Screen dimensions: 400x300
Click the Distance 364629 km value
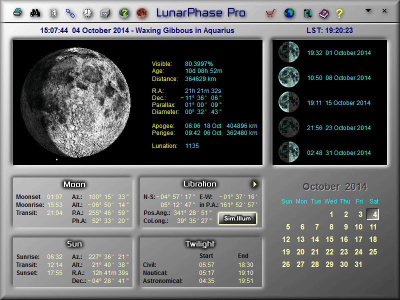tap(200, 79)
